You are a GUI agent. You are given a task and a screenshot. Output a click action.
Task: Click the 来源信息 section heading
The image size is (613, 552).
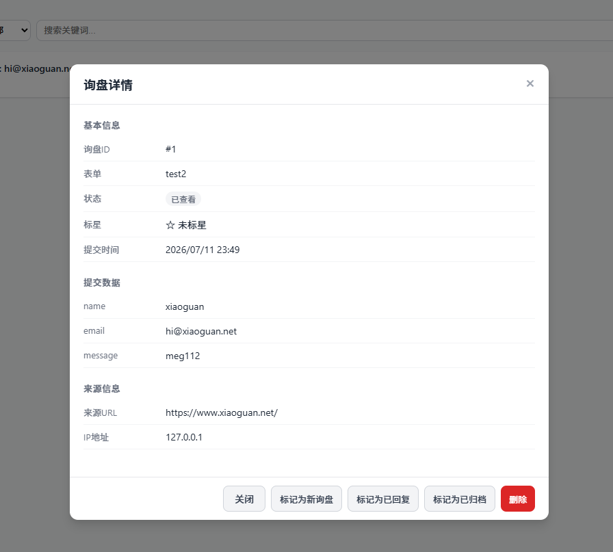click(102, 389)
